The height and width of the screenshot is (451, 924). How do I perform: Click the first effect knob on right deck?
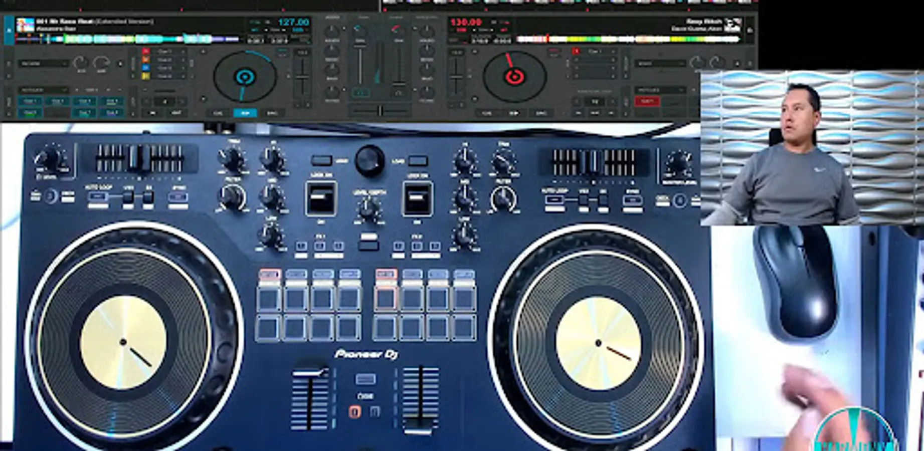pos(697,63)
